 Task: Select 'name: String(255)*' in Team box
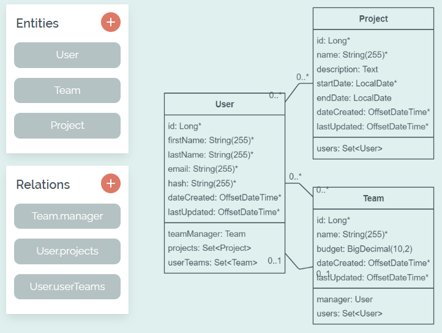[352, 234]
